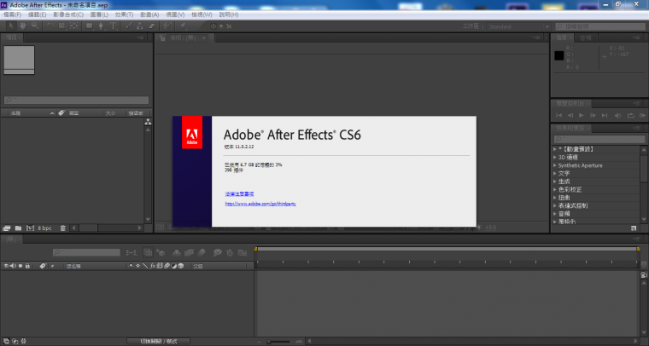The height and width of the screenshot is (346, 649).
Task: Toggle the lock column in timeline header
Action: coord(27,266)
